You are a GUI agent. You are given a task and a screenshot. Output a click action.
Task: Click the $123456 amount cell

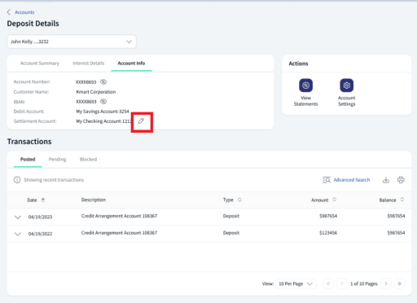click(x=328, y=233)
